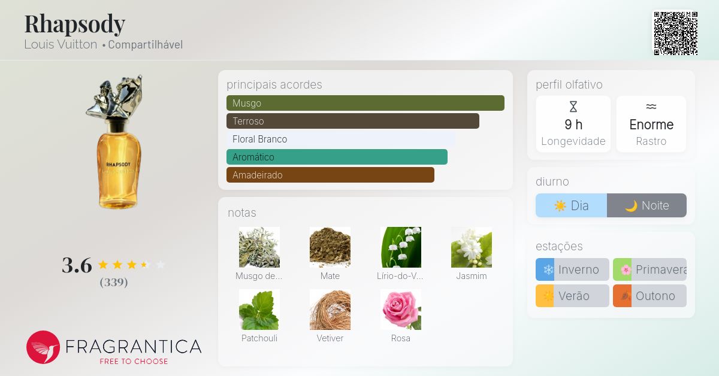Open the Musgo de... note image

coord(259,247)
